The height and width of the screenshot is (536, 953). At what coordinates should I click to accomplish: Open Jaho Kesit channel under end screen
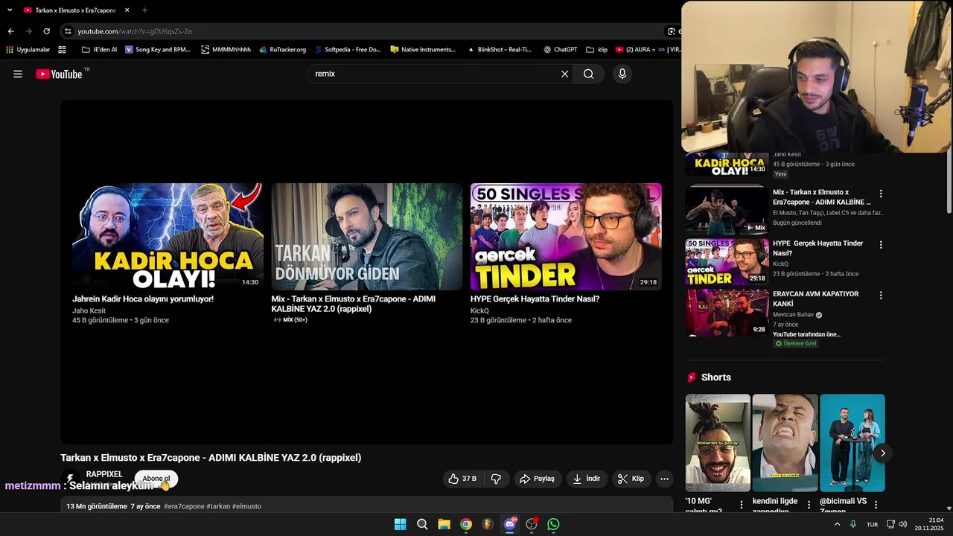point(89,310)
